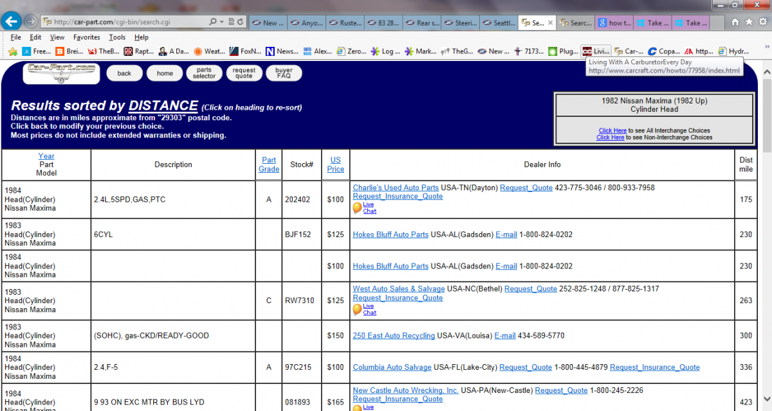Open Charlie's Used Auto Parts dealer link

(396, 188)
